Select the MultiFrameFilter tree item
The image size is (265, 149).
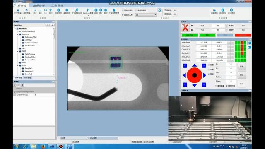(31, 43)
